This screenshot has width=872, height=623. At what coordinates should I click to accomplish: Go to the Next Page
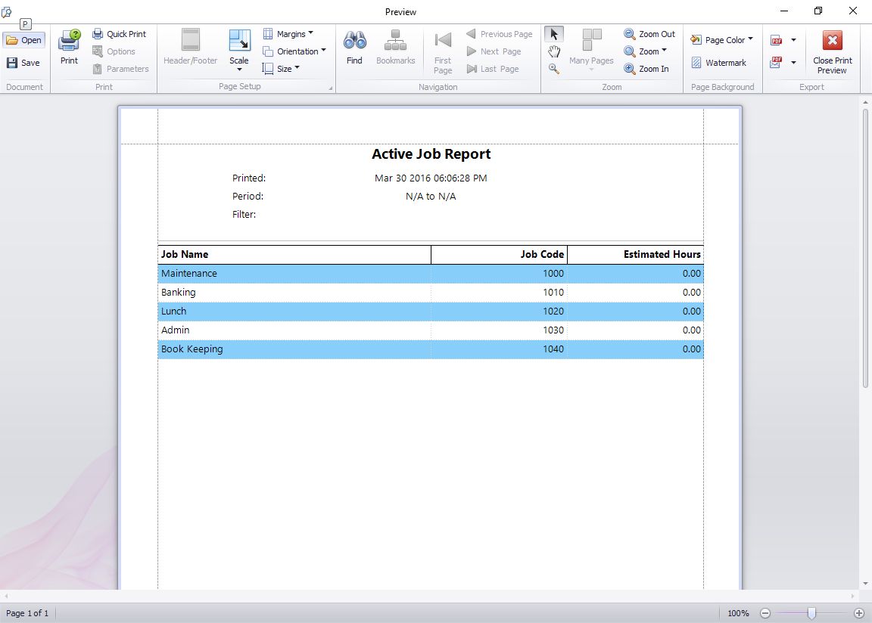click(x=494, y=51)
